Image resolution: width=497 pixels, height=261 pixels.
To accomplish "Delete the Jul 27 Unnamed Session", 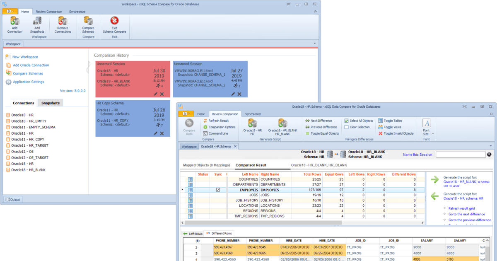I will tap(239, 94).
